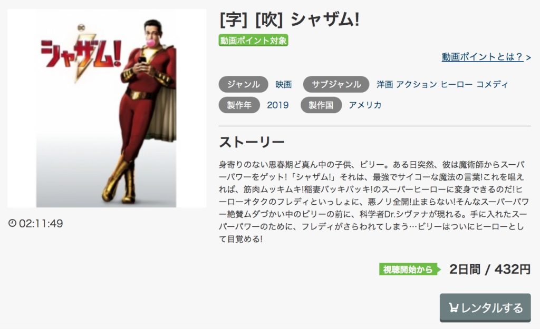Click the 2019 production year link
The height and width of the screenshot is (329, 540).
(x=277, y=105)
